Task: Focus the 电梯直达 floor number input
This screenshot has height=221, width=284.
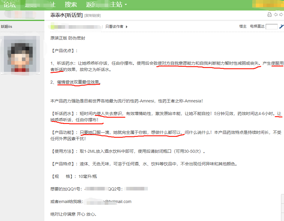Action: [x=271, y=27]
